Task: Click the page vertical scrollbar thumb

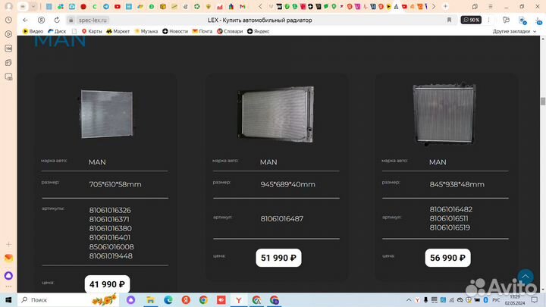Action: (x=542, y=102)
